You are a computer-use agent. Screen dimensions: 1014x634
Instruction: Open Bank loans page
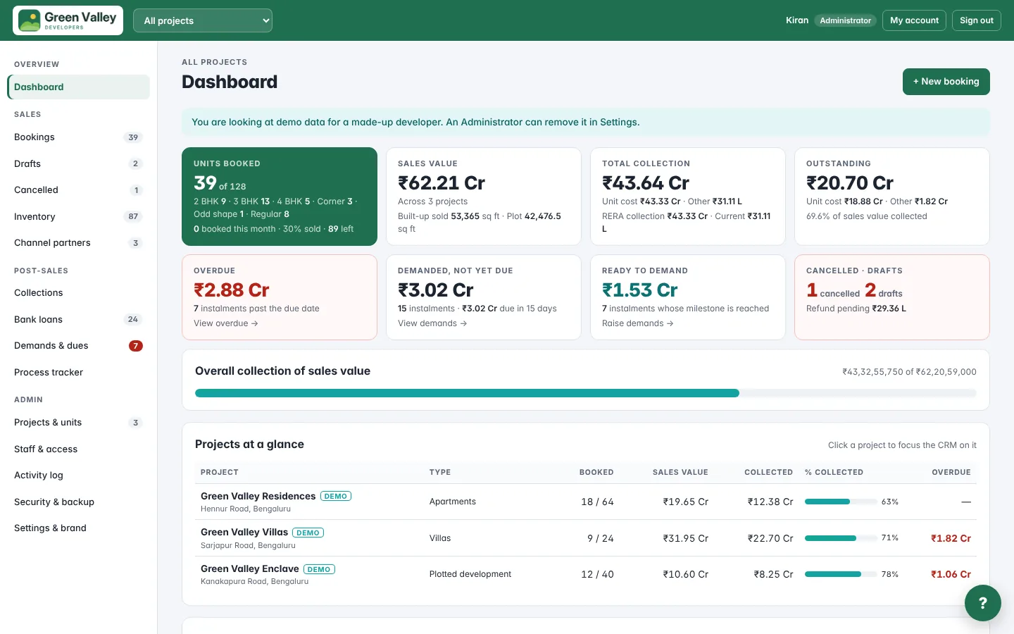click(x=78, y=319)
